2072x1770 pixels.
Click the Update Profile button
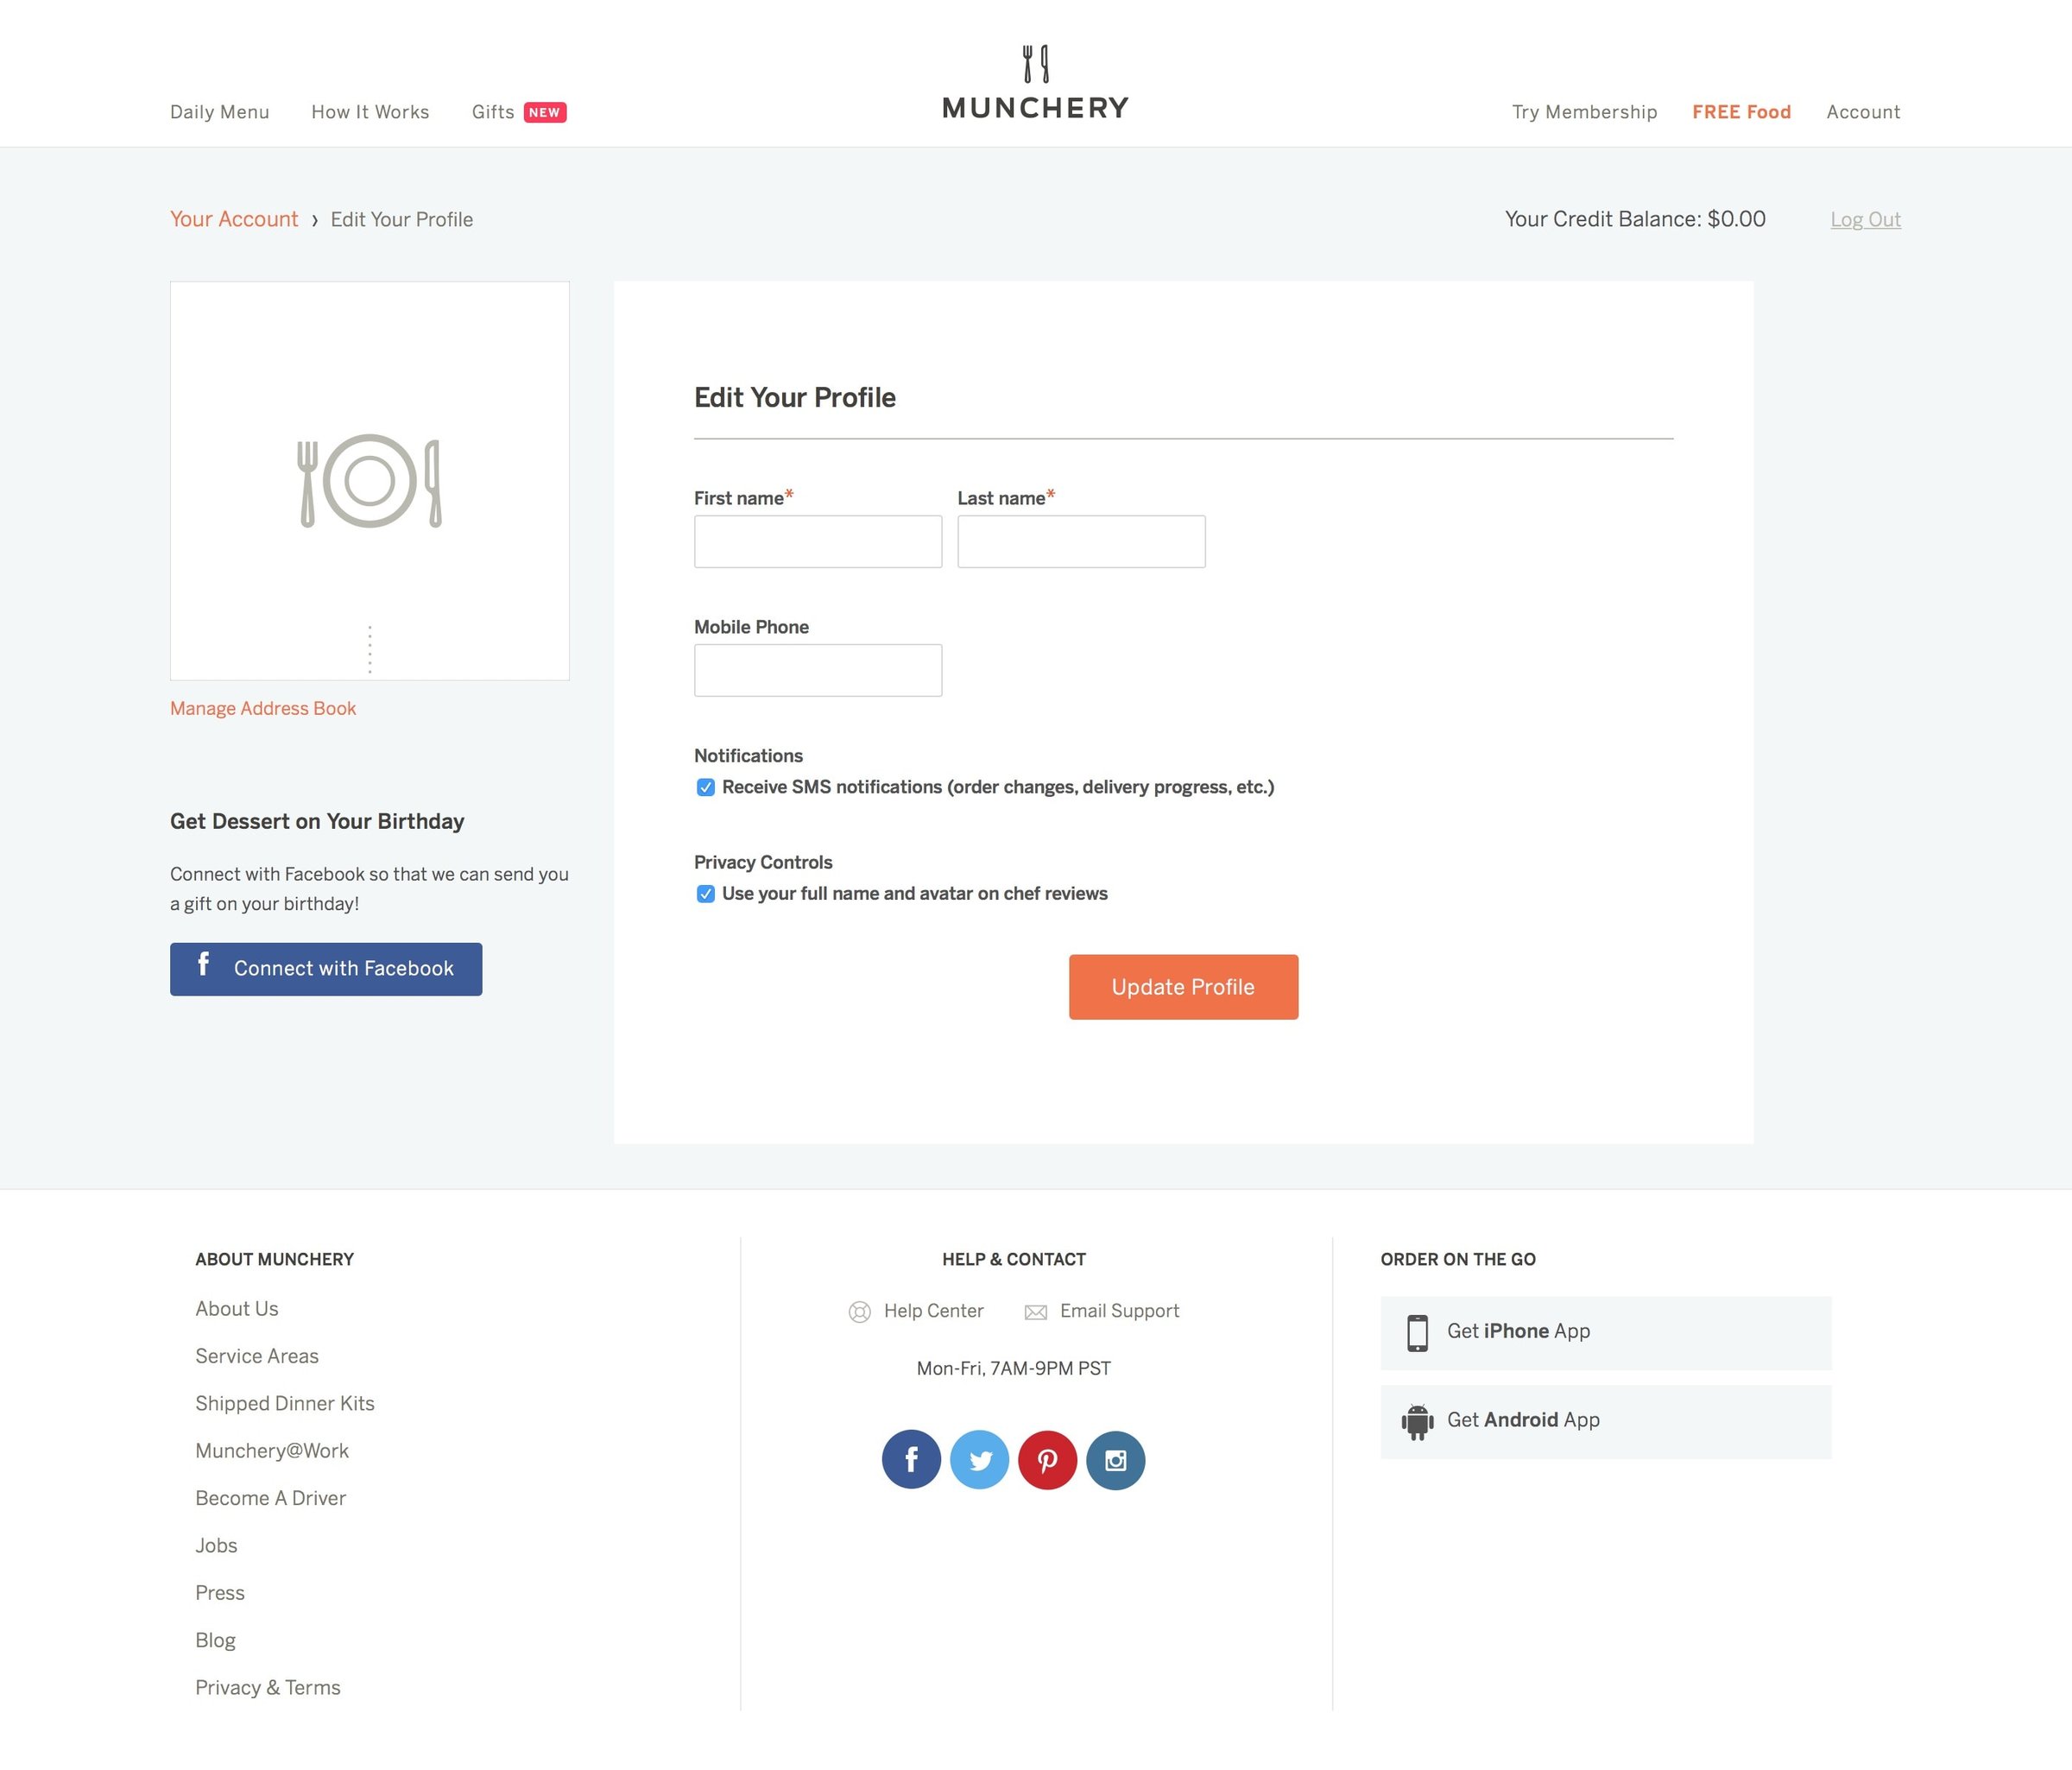point(1183,987)
